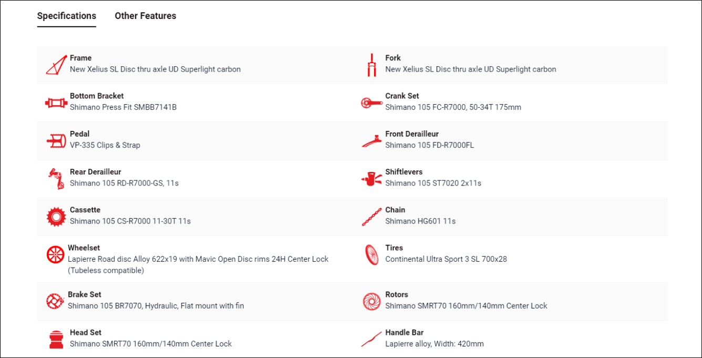The image size is (702, 358).
Task: Click the red Fork icon
Action: tap(372, 65)
